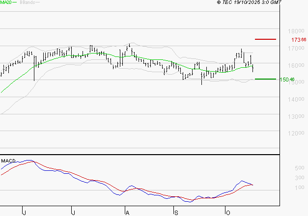Click the S month marker

point(176,213)
